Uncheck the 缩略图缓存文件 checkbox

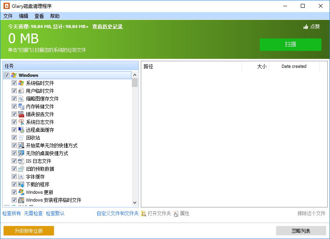tap(14, 98)
